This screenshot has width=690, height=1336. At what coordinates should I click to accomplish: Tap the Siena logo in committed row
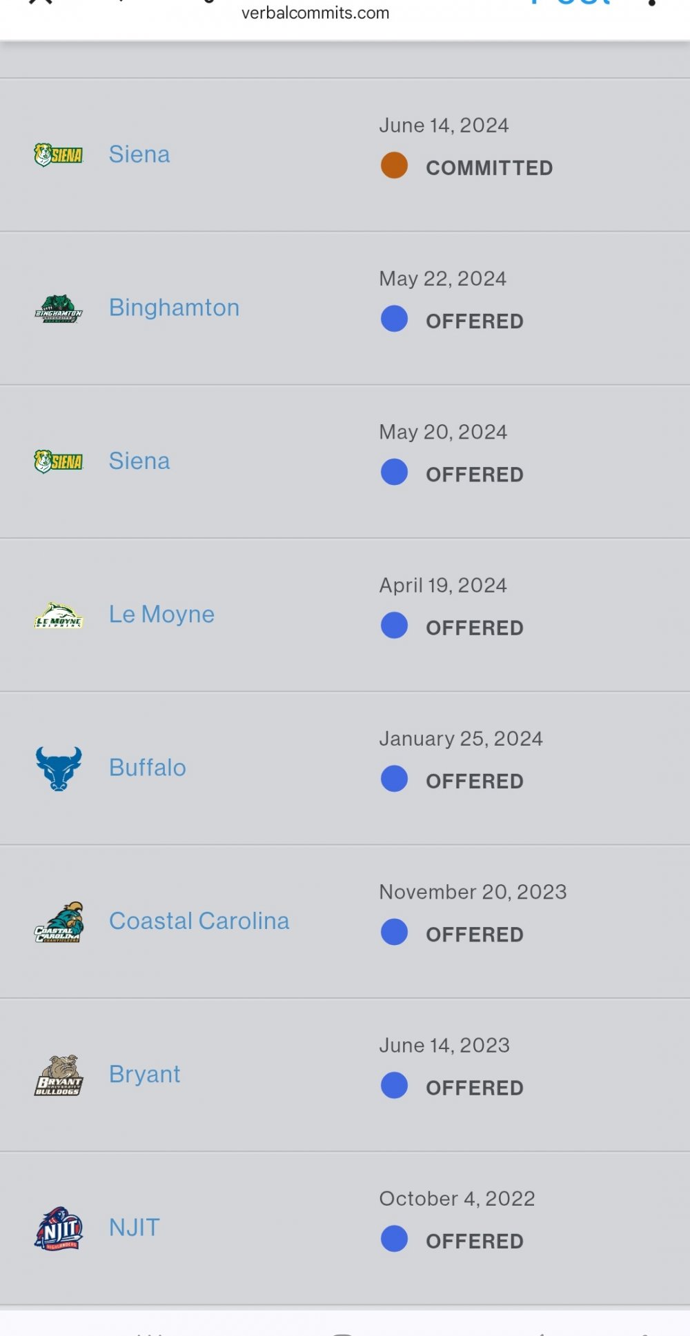(59, 154)
